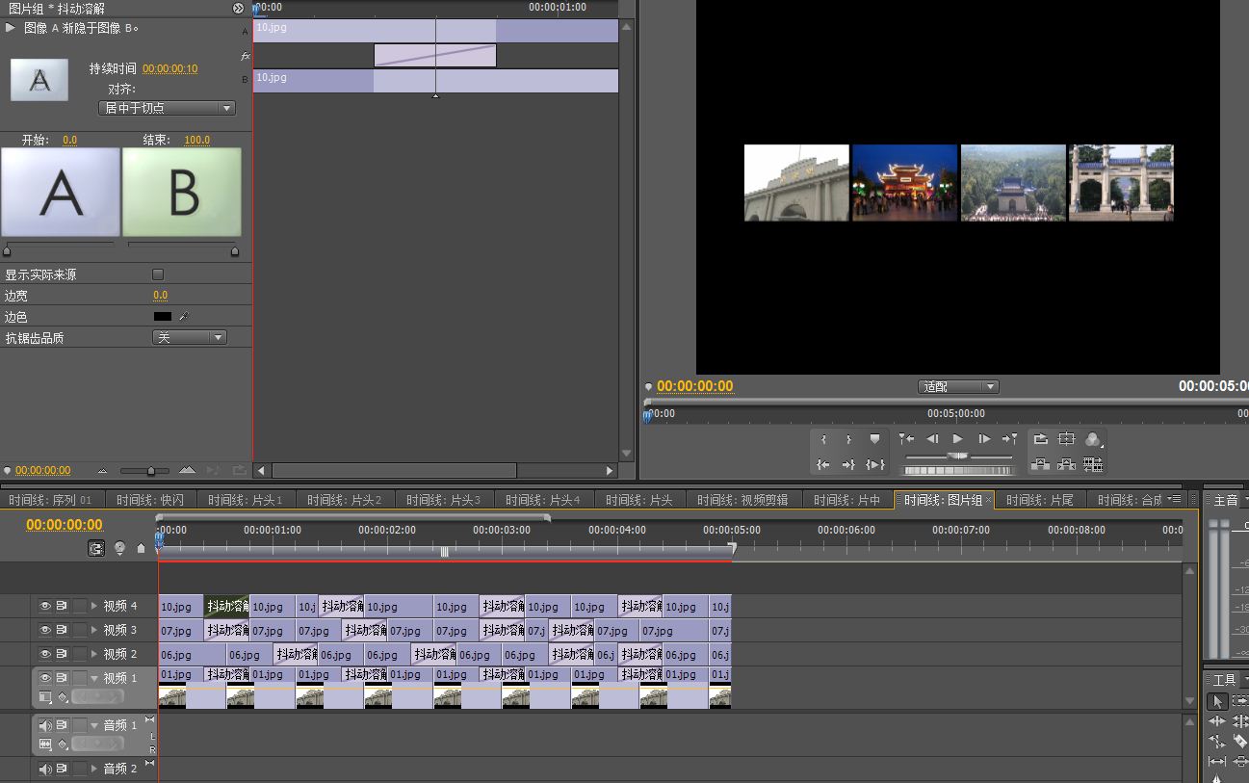Click the Set In Point icon
Screen dimensions: 1249x783
pyautogui.click(x=823, y=439)
